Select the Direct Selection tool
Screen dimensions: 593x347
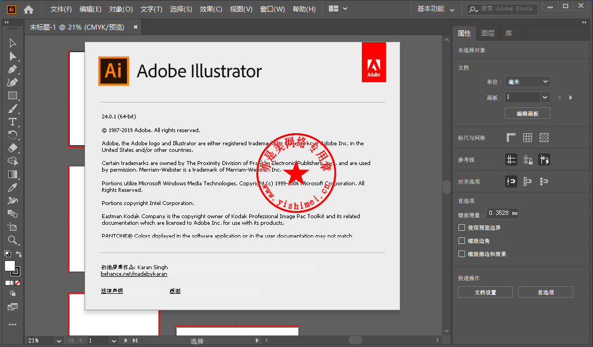pyautogui.click(x=13, y=56)
